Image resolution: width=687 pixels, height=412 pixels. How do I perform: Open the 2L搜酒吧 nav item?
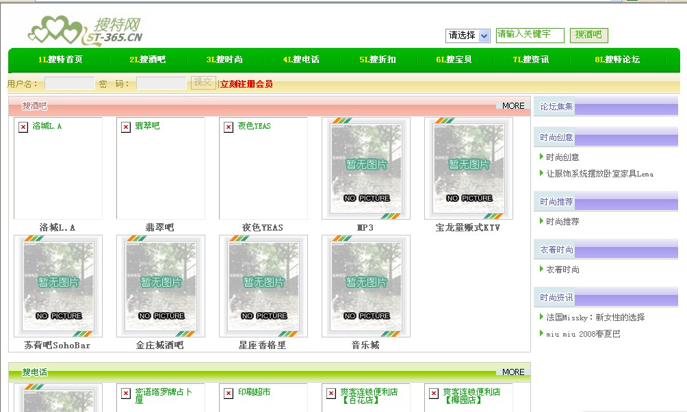[x=148, y=60]
